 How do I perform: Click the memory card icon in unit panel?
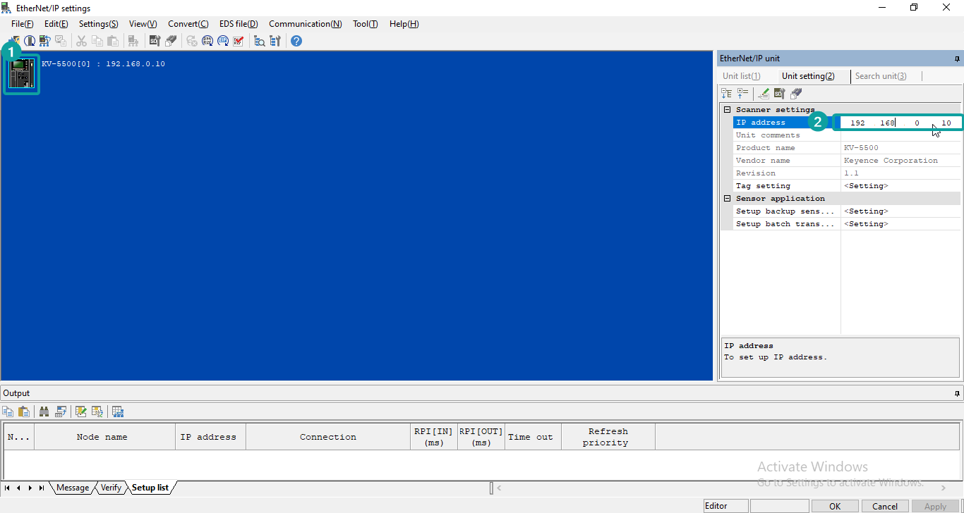point(795,93)
